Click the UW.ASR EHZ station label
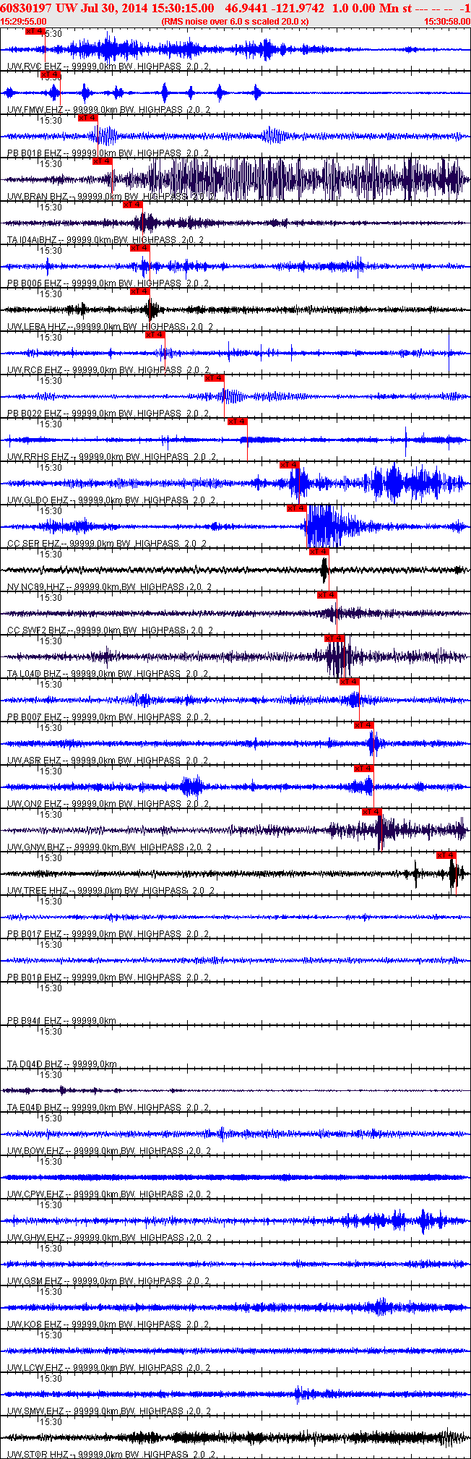The image size is (471, 1459). pos(35,761)
